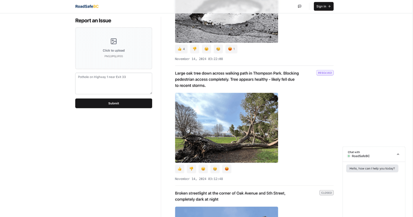Screen dimensions: 413x217
Task: Thumbs up the pothole report
Action: click(x=181, y=49)
